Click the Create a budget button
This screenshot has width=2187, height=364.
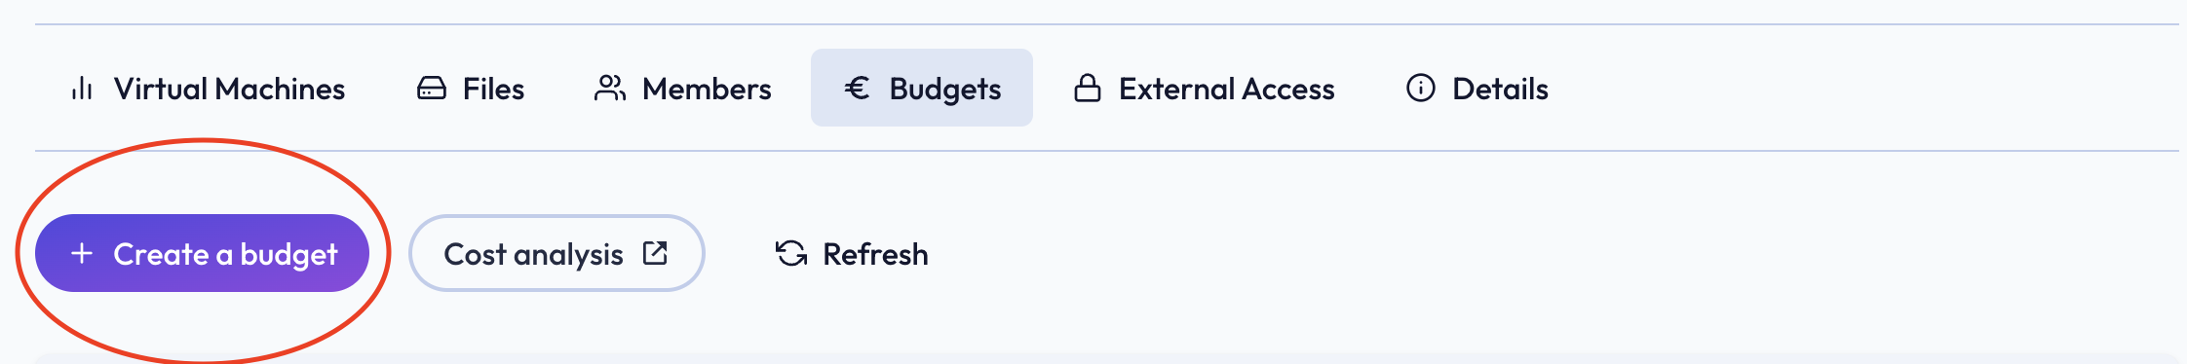point(202,253)
